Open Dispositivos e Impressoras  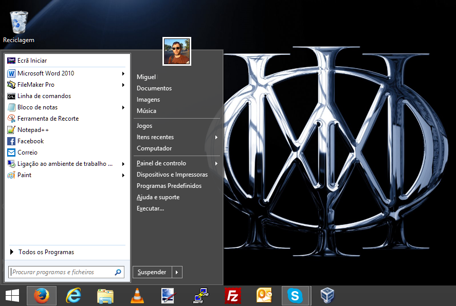172,175
